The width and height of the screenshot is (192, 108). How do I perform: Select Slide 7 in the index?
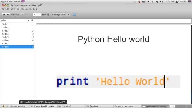coord(17,43)
